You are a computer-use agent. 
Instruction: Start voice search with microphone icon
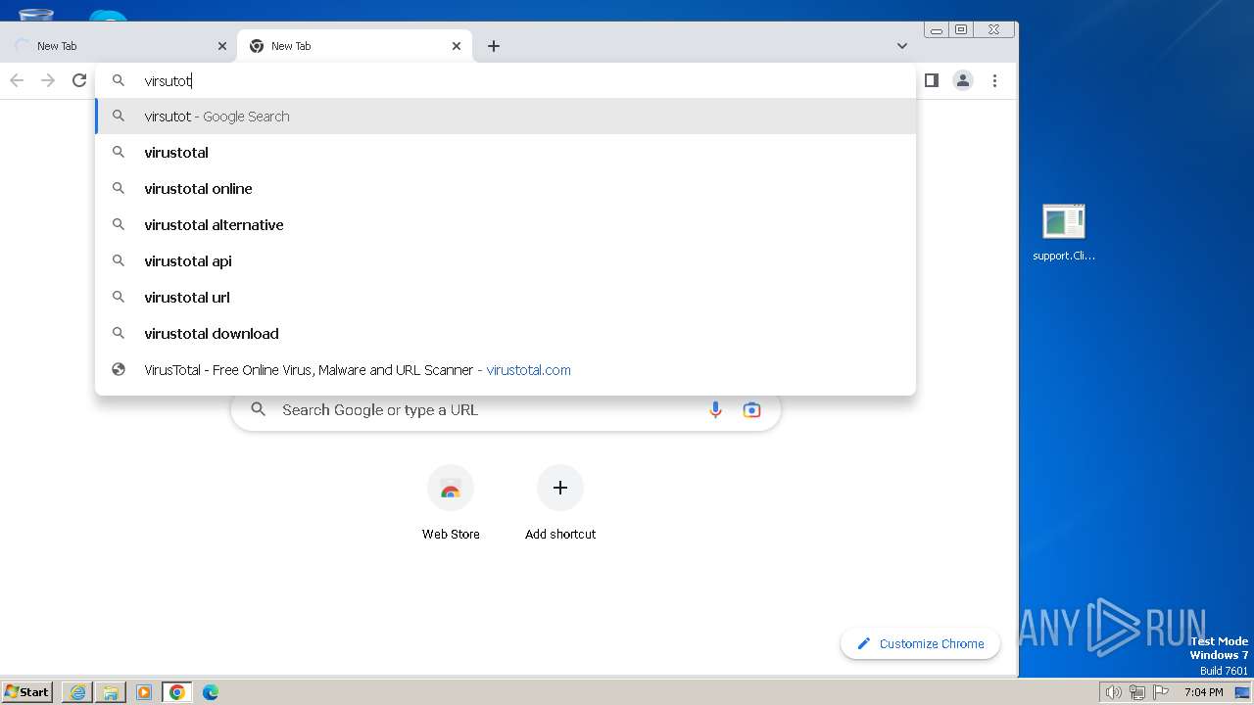[715, 410]
